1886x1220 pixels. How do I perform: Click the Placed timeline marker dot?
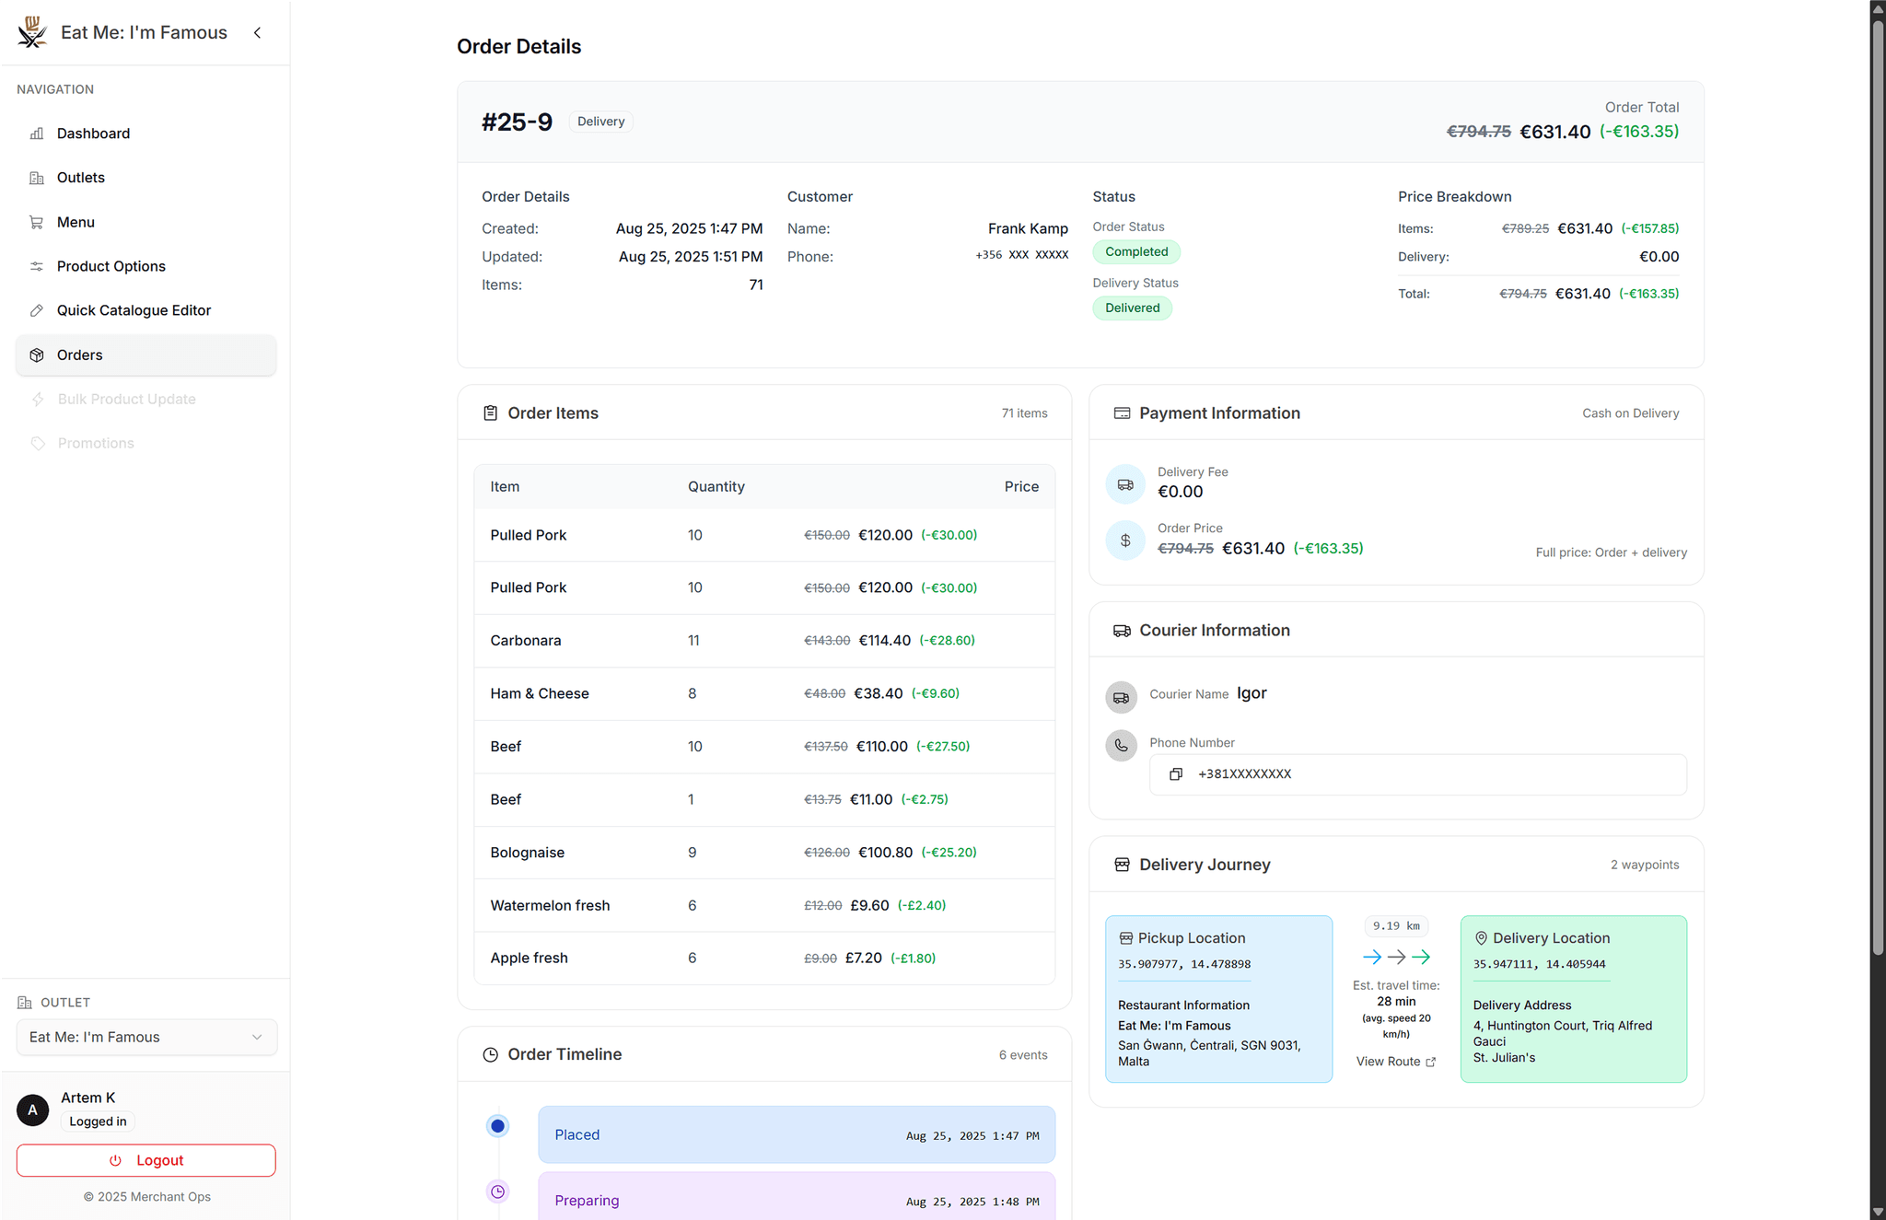pos(498,1125)
